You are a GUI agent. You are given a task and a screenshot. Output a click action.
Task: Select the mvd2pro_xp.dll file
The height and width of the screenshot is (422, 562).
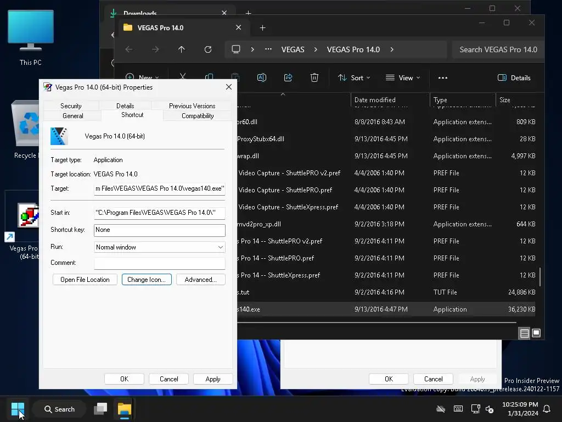click(x=386, y=224)
